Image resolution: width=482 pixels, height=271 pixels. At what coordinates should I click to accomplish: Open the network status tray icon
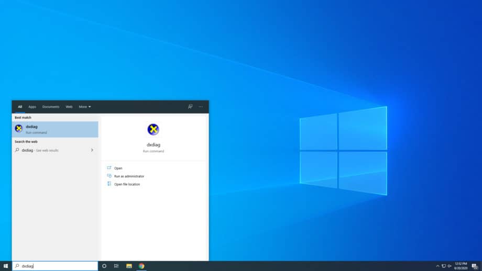[x=444, y=266]
